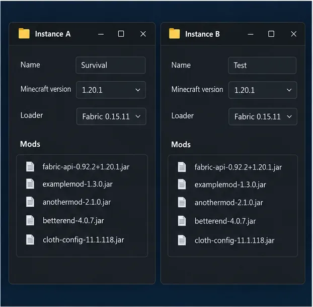Close the Instance A window
This screenshot has width=313, height=307.
coord(143,34)
